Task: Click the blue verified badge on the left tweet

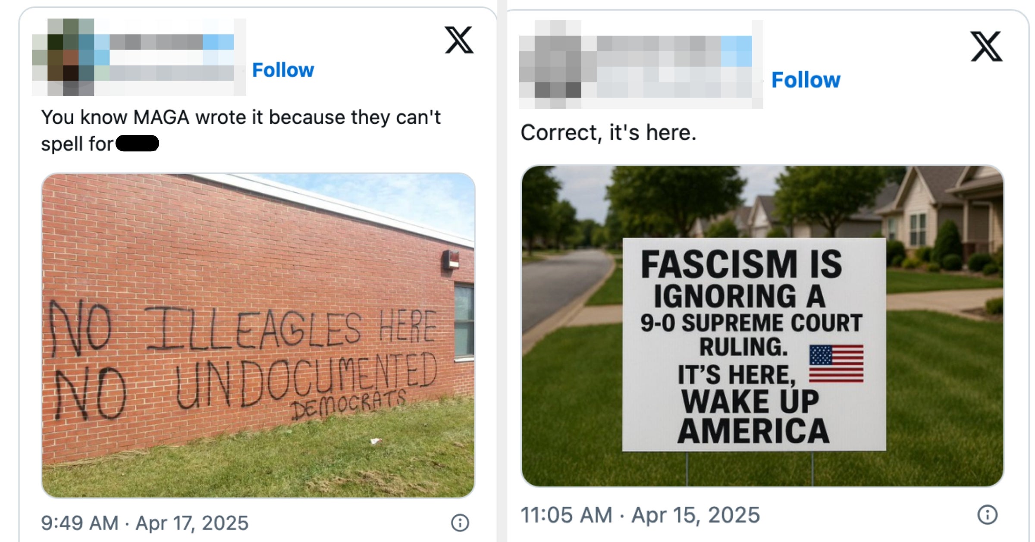Action: pyautogui.click(x=218, y=42)
